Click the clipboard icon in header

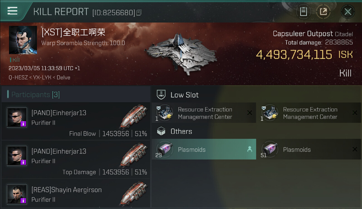point(303,11)
